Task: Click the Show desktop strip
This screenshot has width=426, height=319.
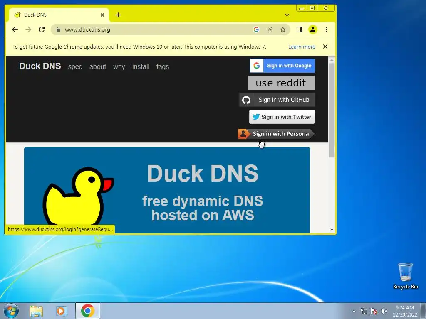Action: coord(423,311)
